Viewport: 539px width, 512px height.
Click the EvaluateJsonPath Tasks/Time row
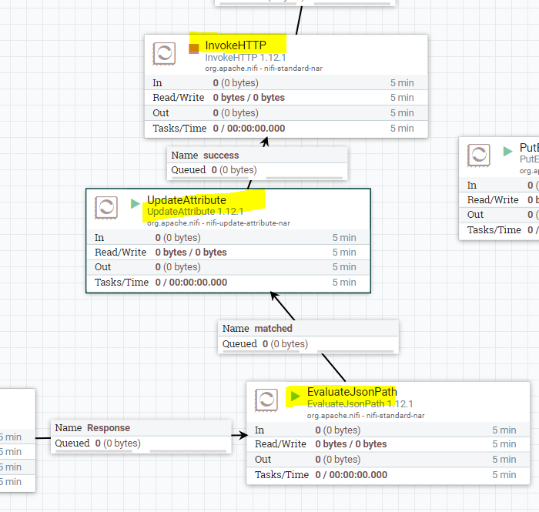point(388,475)
